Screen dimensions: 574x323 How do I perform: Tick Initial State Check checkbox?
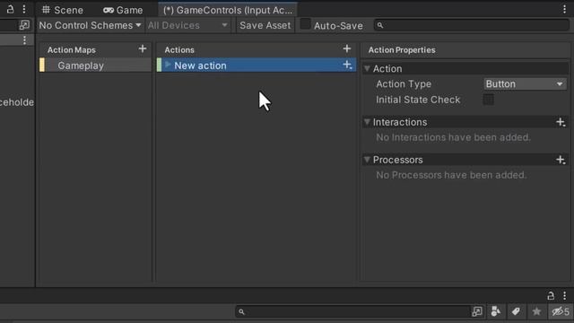(x=488, y=100)
